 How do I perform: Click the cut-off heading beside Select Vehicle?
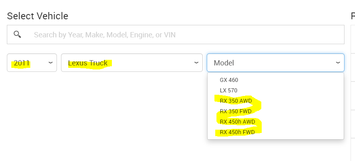[353, 16]
